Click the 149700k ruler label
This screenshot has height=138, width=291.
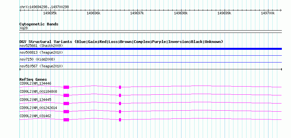268,13
